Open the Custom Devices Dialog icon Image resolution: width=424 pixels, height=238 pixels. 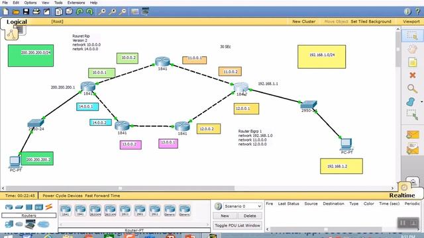coord(145,12)
